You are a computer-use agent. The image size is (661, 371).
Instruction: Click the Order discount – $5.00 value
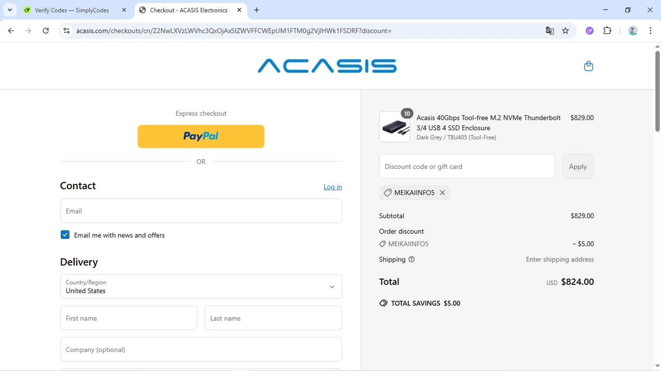(x=583, y=244)
